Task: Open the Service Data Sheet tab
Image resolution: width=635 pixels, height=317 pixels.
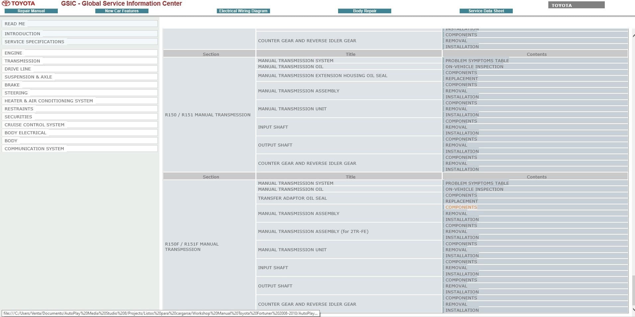Action: pyautogui.click(x=486, y=11)
